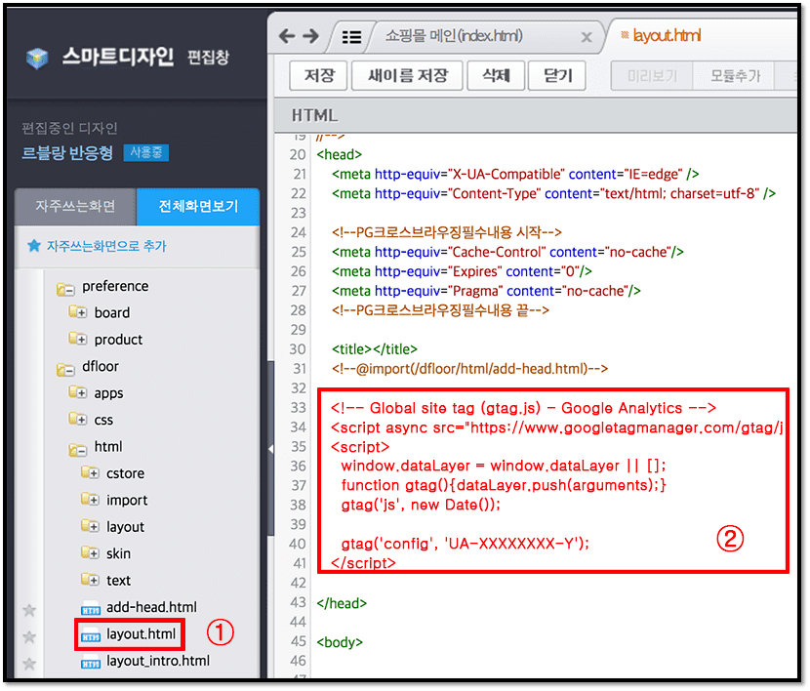Switch to the 자주쓰는화면 tab
The height and width of the screenshot is (691, 810).
tap(75, 207)
